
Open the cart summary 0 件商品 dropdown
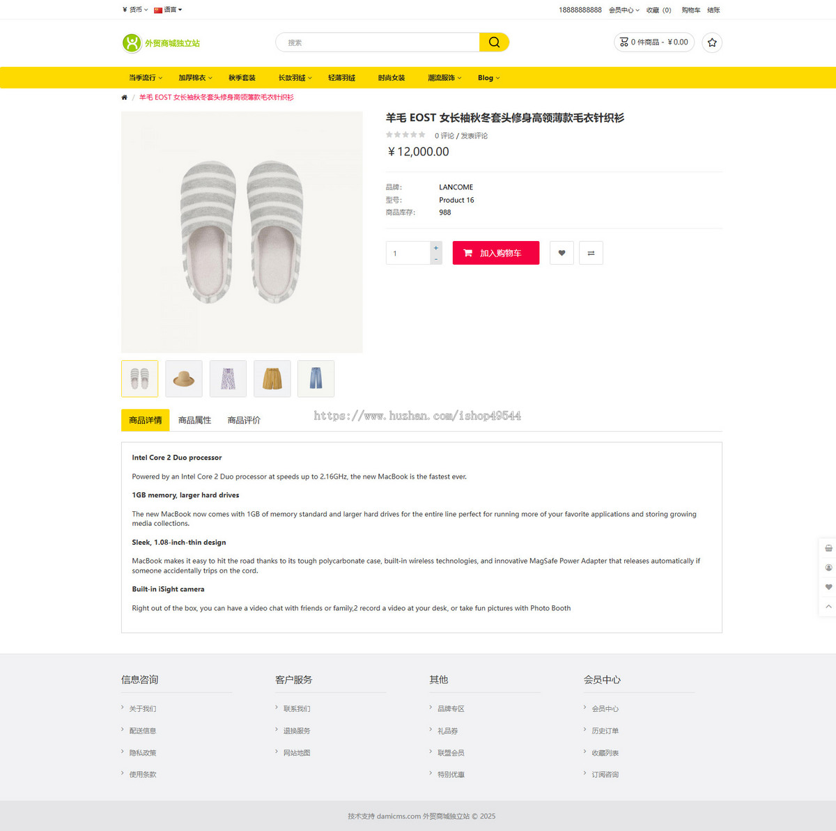[653, 42]
